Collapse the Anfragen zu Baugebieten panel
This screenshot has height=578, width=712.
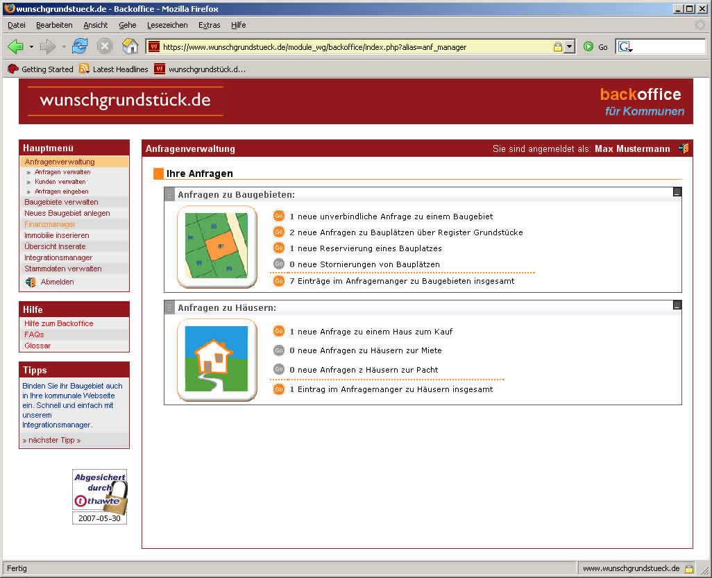point(677,192)
